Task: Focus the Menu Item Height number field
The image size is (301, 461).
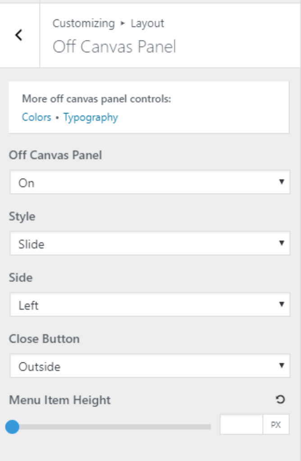Action: pyautogui.click(x=241, y=424)
